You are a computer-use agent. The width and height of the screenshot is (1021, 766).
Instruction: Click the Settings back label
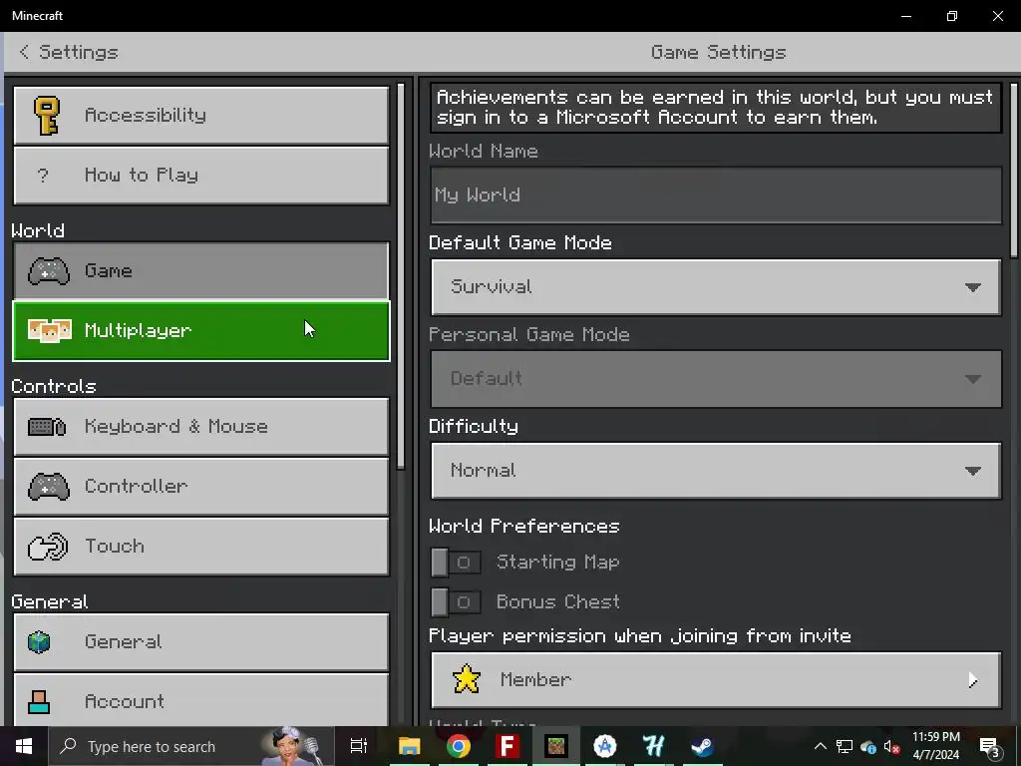point(79,52)
